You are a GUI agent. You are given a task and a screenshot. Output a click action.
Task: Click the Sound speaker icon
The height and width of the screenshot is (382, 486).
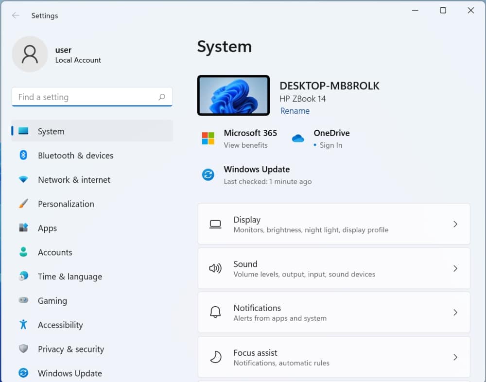[x=215, y=268]
